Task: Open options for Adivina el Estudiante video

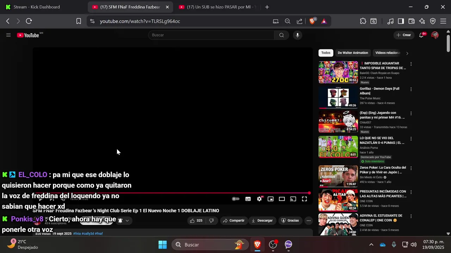Action: click(411, 216)
